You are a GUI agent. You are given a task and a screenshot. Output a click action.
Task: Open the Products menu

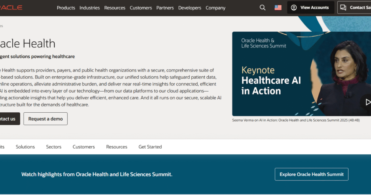(x=66, y=8)
